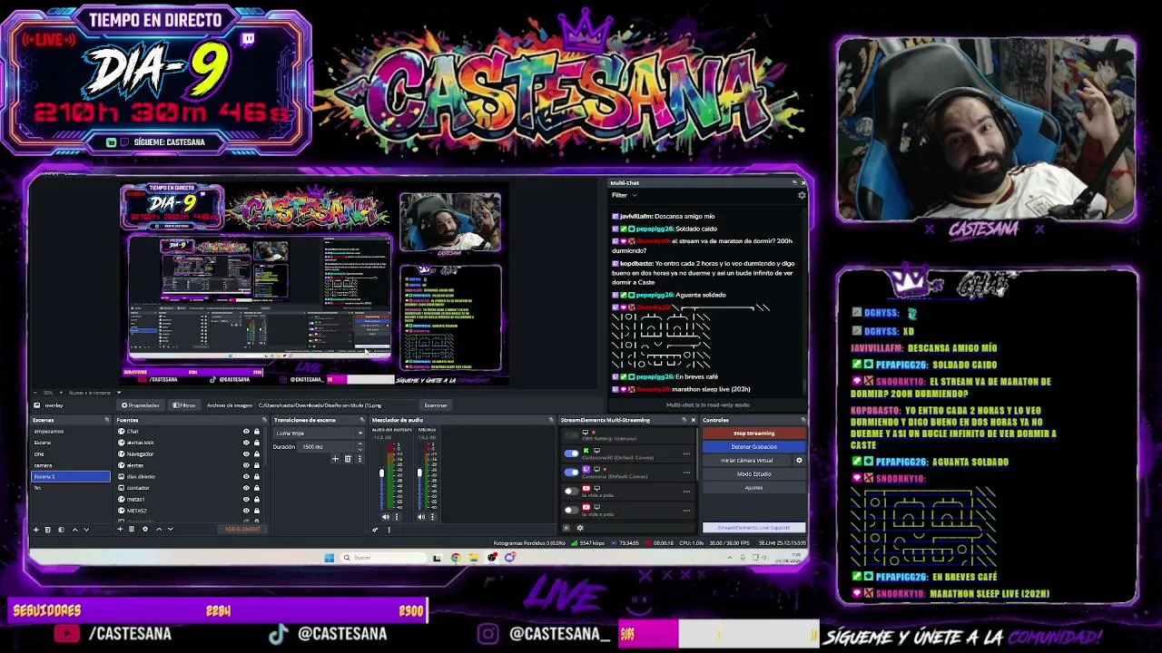Image resolution: width=1162 pixels, height=653 pixels.
Task: Hide the alertas kick source
Action: click(x=246, y=443)
